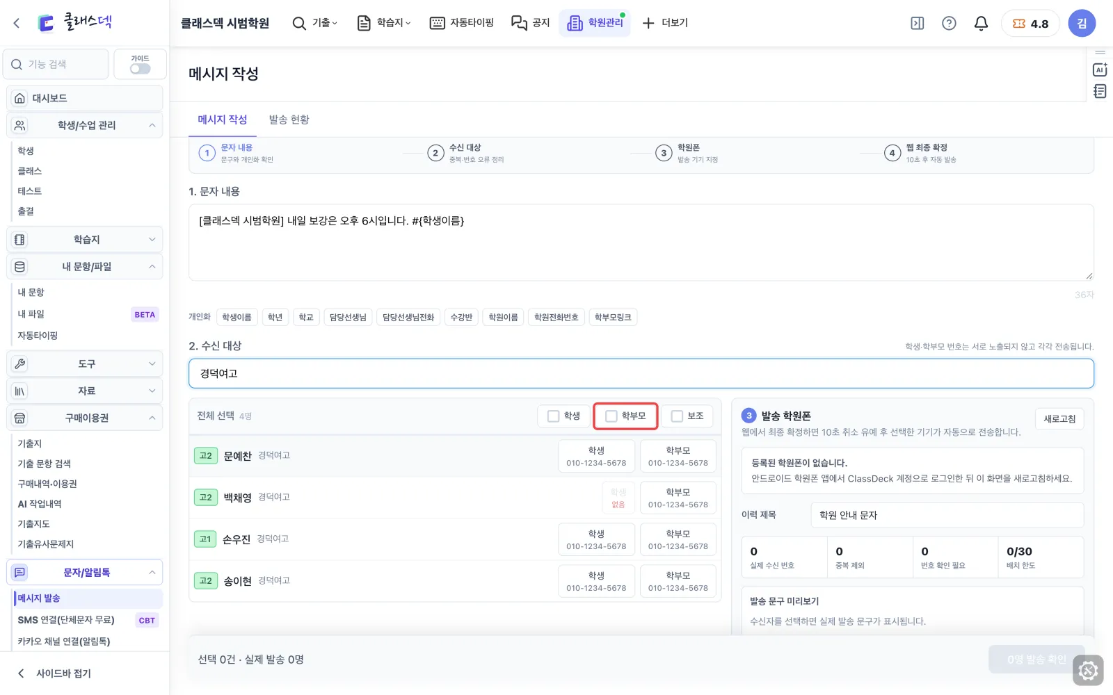The image size is (1113, 695).
Task: Check the 보조 select-all checkbox
Action: click(x=677, y=416)
